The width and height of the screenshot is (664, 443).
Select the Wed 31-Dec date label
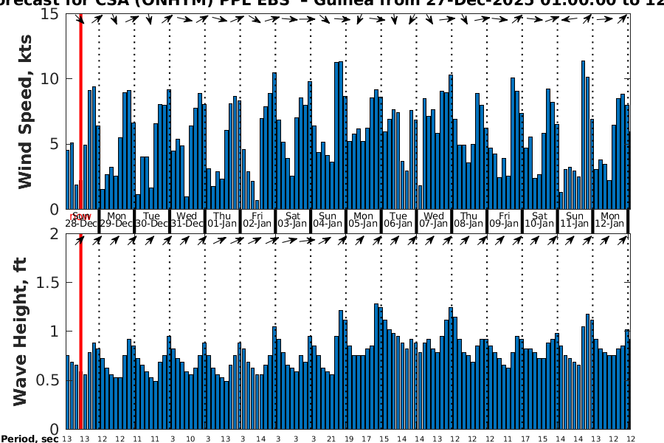pyautogui.click(x=187, y=219)
